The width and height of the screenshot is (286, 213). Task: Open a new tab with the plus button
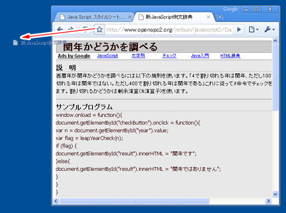coord(220,17)
